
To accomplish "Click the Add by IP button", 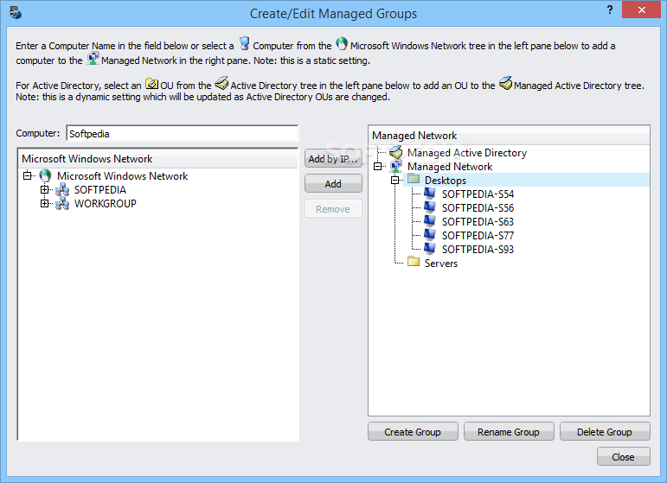I will click(333, 158).
